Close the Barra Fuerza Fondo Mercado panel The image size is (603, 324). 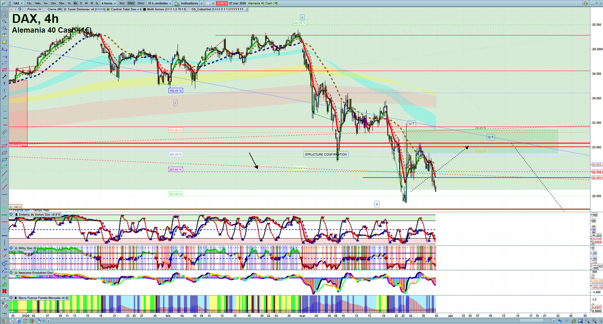11,298
